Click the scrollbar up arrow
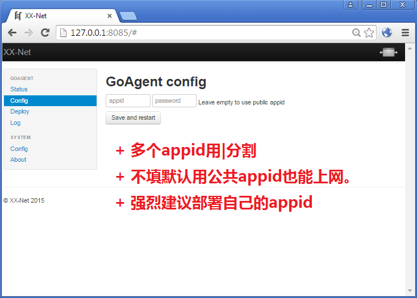The image size is (417, 298). (x=410, y=48)
